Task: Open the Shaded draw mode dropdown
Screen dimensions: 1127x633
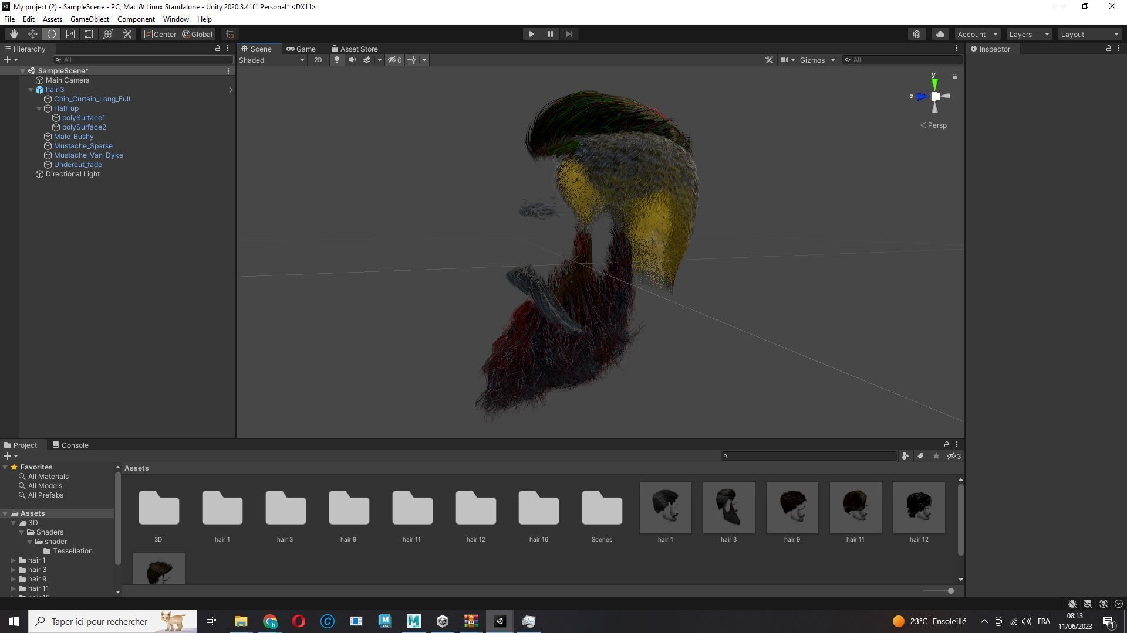Action: [x=272, y=60]
